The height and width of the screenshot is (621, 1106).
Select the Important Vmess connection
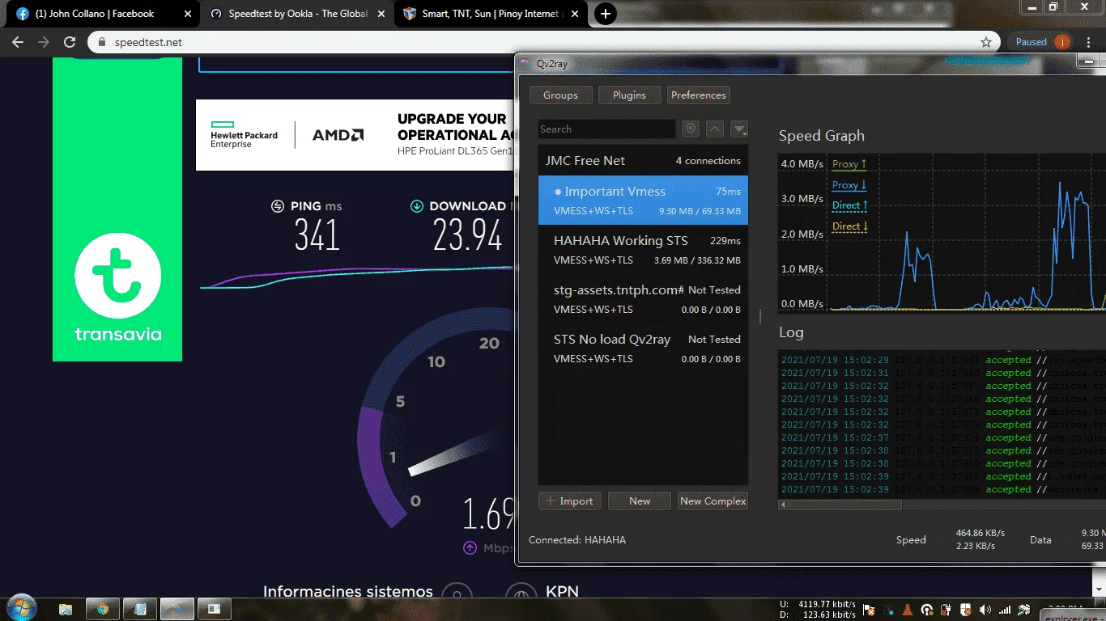coord(643,201)
